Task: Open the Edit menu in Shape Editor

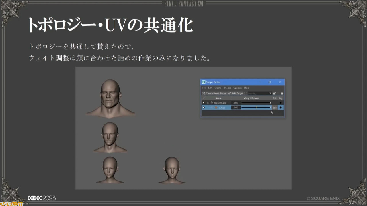Action: click(210, 88)
